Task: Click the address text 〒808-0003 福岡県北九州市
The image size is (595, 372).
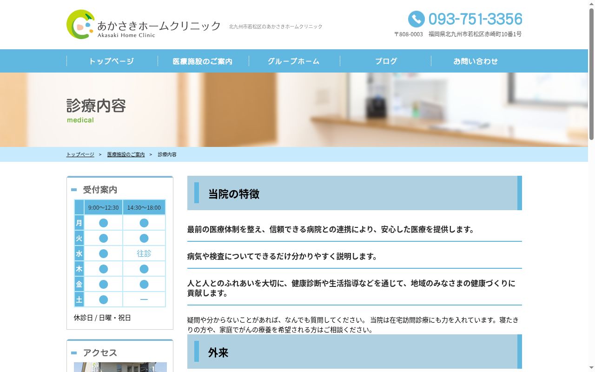Action: pos(458,34)
